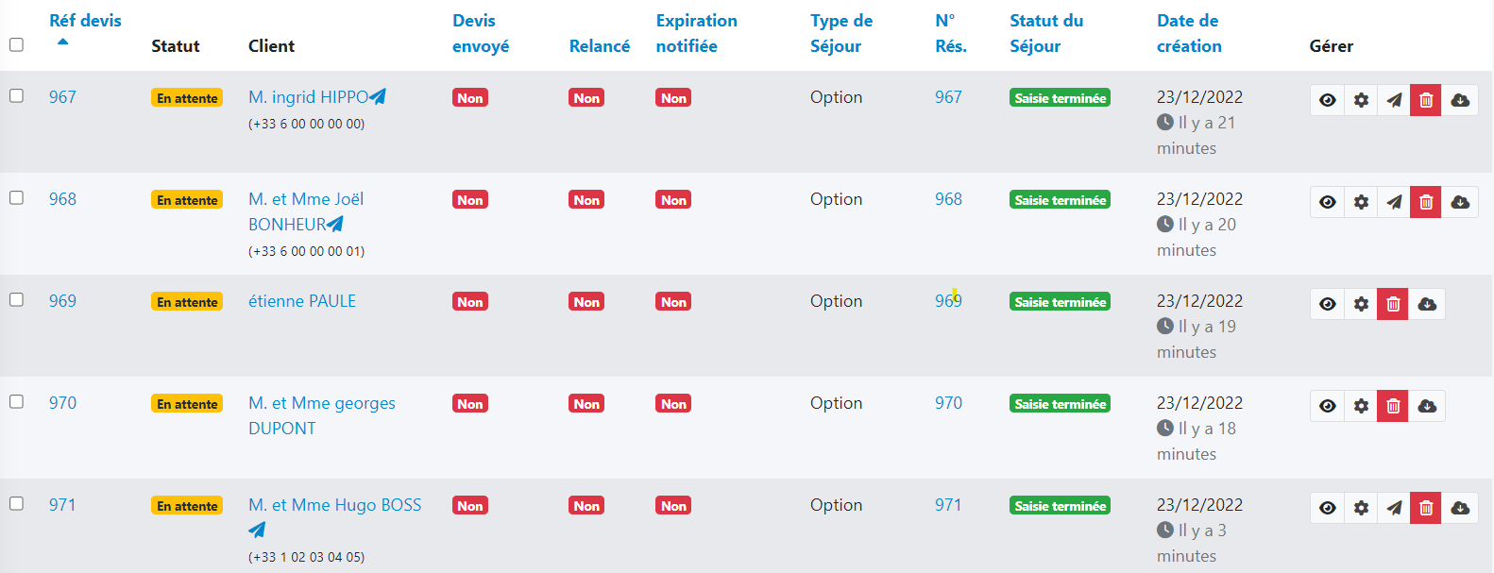Tick the checkbox for quote 967
Viewport: 1494px width, 573px height.
(16, 95)
